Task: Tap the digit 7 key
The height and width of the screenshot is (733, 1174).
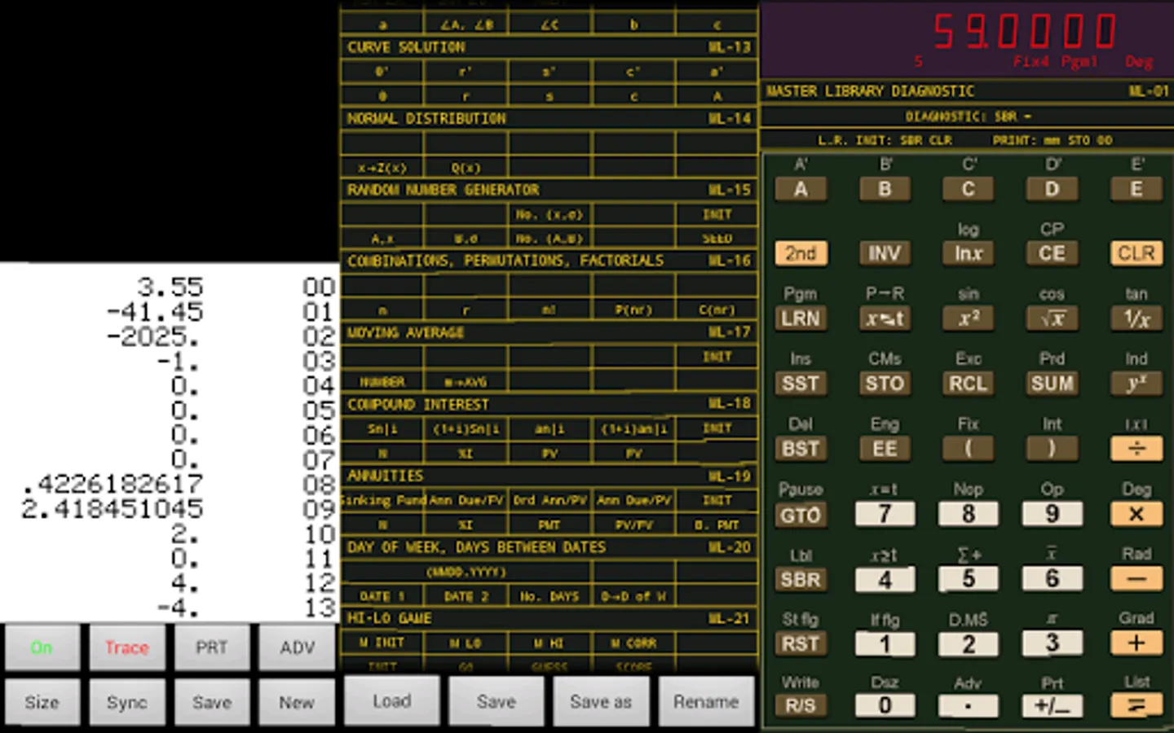Action: [885, 514]
